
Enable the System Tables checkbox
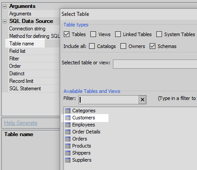click(159, 34)
